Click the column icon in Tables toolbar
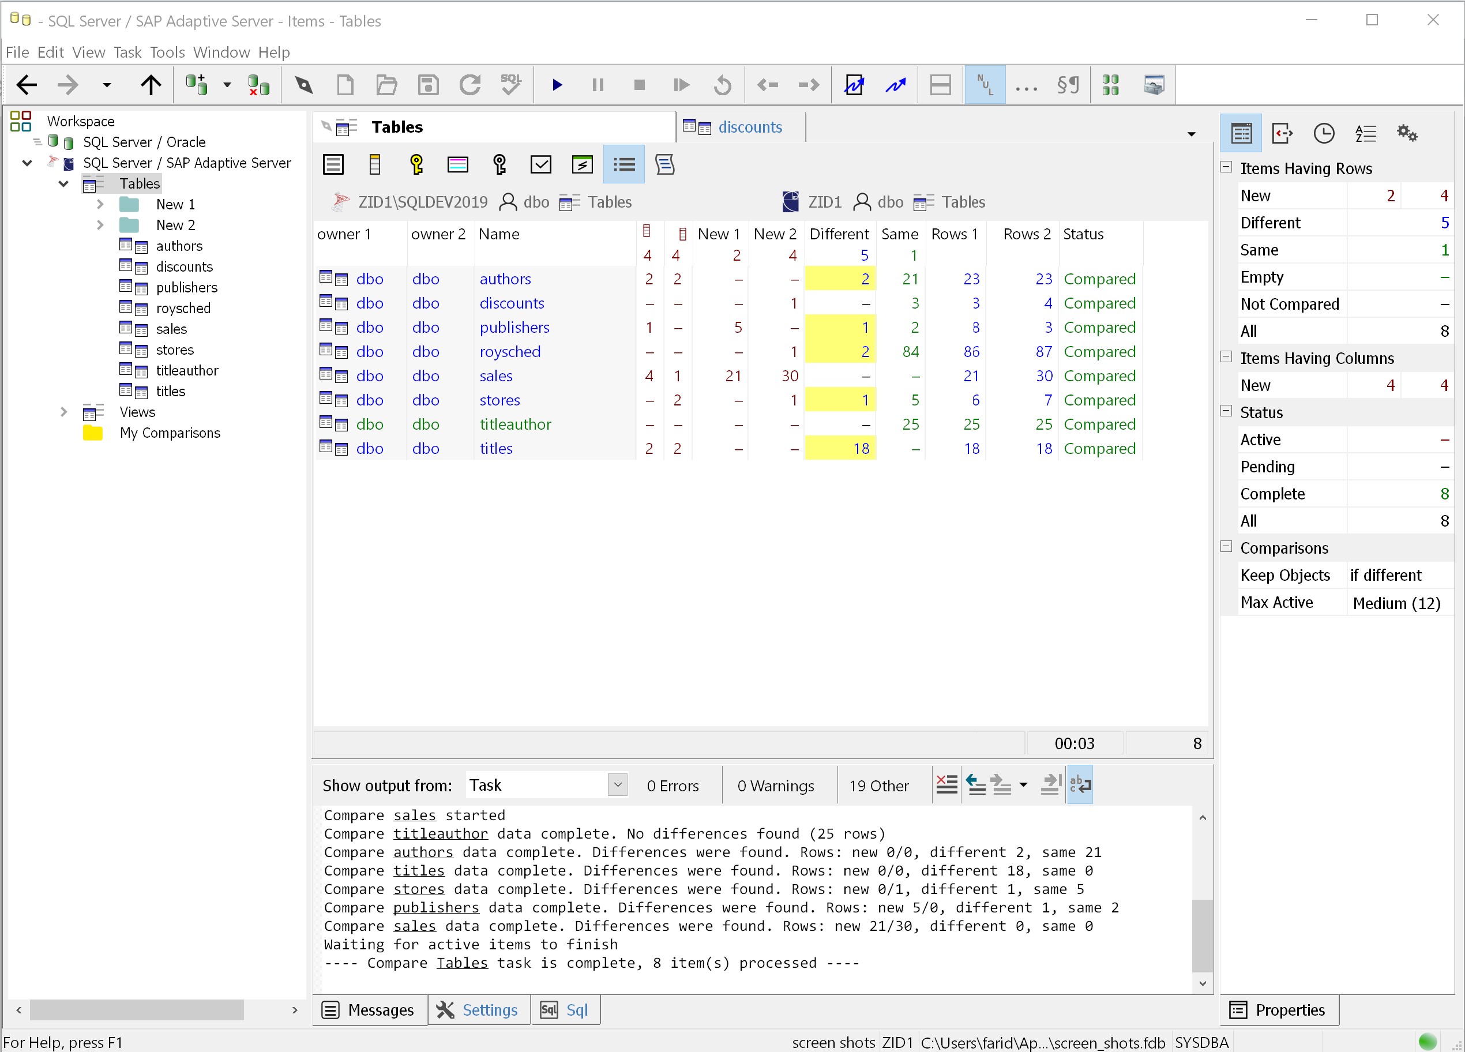The height and width of the screenshot is (1052, 1465). 375,165
